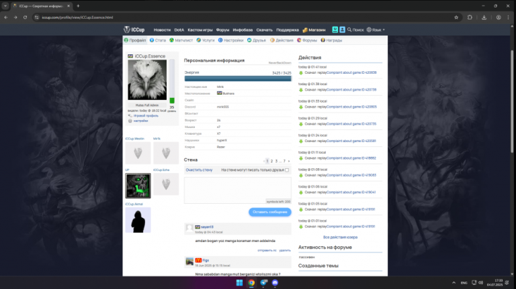Go to wall page 2
The width and height of the screenshot is (516, 289).
point(272,161)
